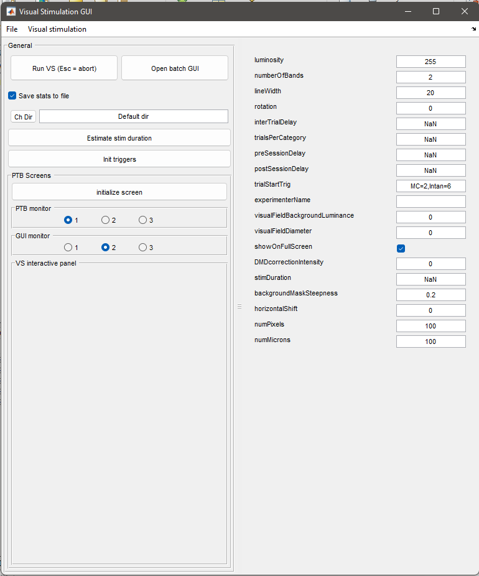Click the MATLAB icon in the title bar
The width and height of the screenshot is (479, 576).
pos(11,11)
